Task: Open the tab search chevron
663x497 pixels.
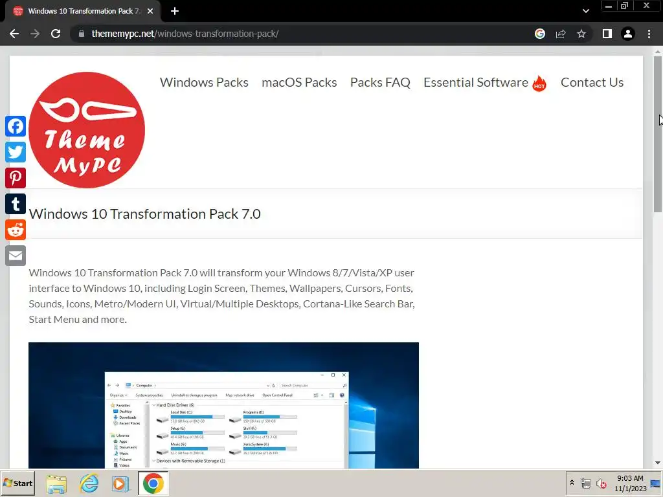Action: pos(585,11)
